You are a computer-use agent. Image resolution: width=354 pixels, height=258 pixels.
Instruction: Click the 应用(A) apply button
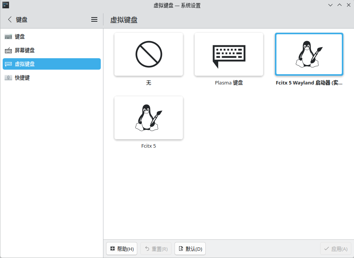[x=336, y=249]
